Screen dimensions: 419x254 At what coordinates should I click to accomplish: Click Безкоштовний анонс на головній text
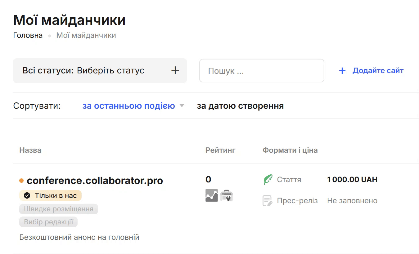79,237
